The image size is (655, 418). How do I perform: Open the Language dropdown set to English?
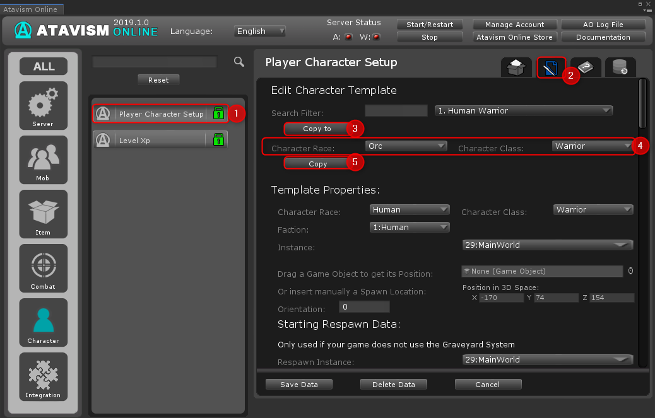259,31
